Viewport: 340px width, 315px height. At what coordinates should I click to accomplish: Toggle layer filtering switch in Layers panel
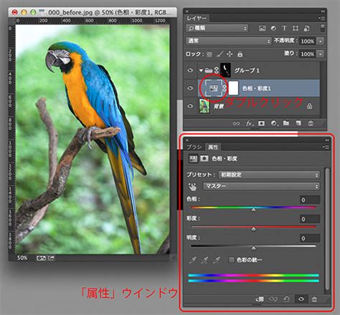(322, 28)
